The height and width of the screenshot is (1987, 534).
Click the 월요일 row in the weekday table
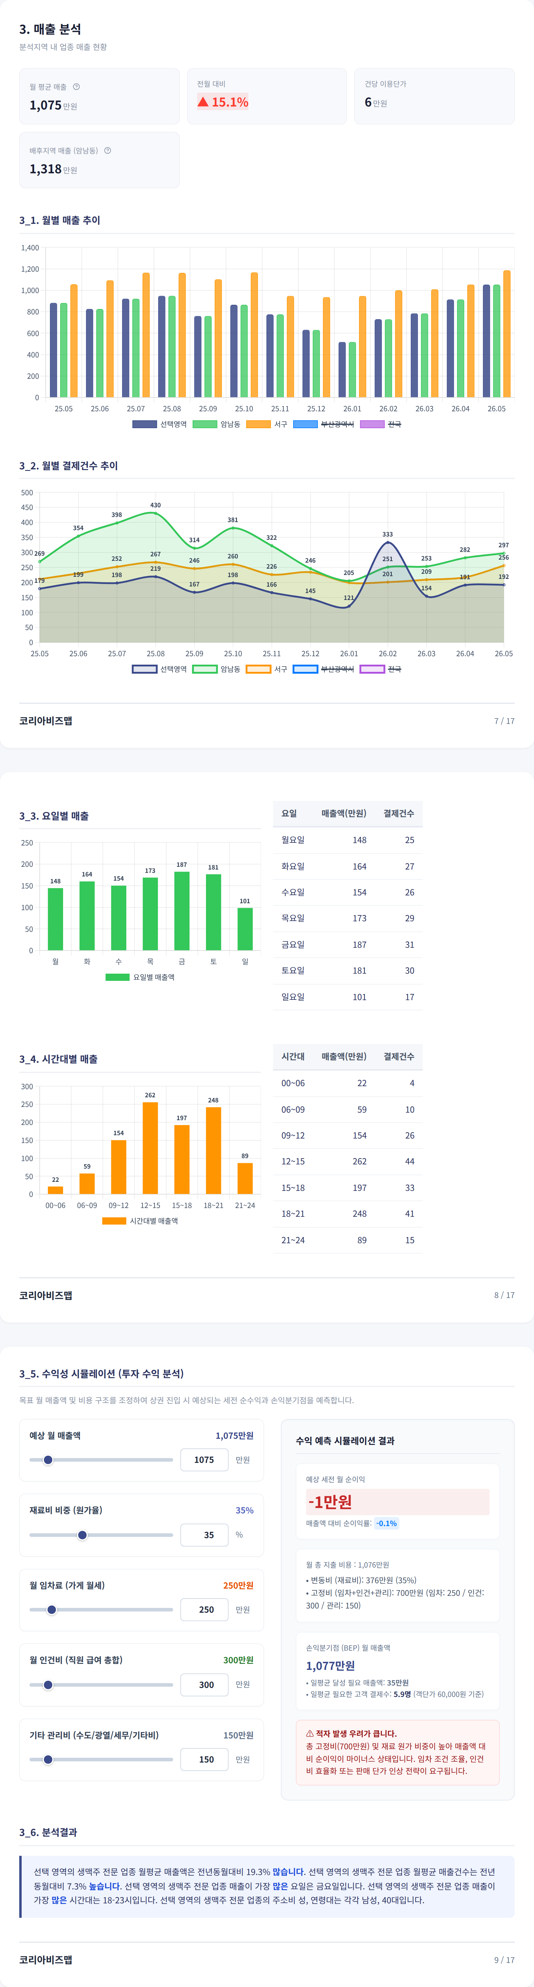tap(348, 840)
